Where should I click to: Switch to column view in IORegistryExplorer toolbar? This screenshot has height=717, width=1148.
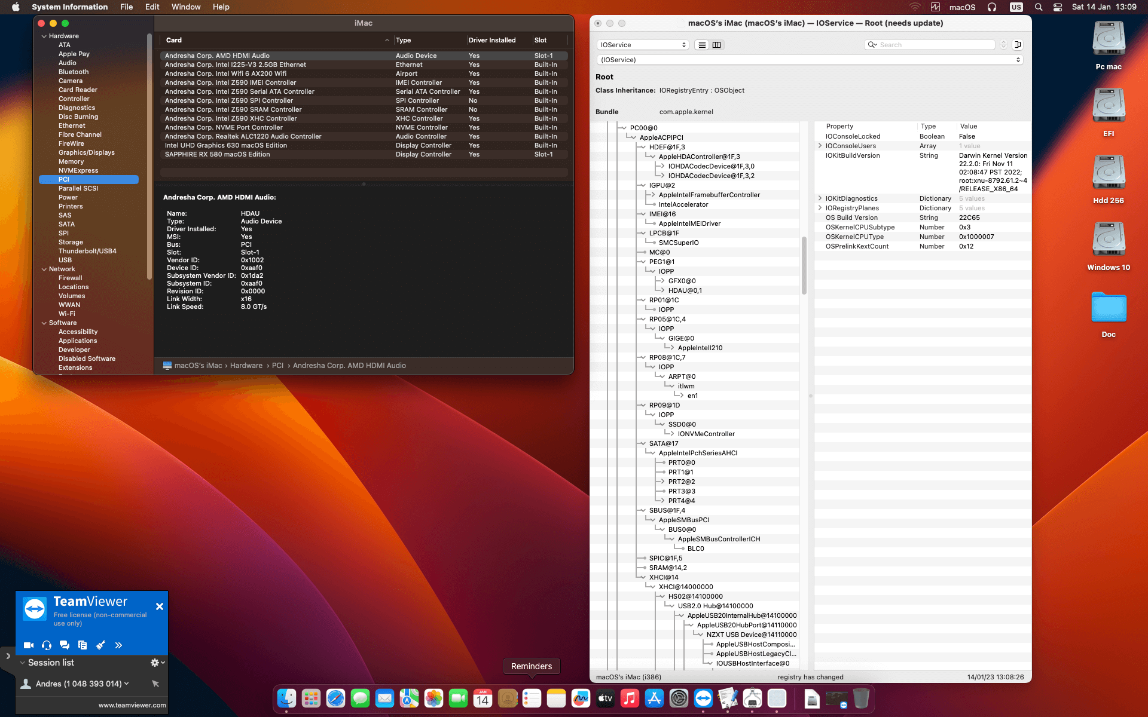click(x=716, y=45)
